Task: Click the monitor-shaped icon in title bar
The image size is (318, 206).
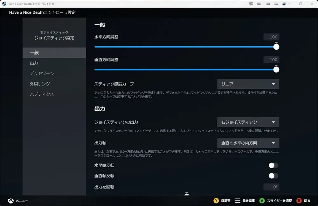Action: click(251, 3)
